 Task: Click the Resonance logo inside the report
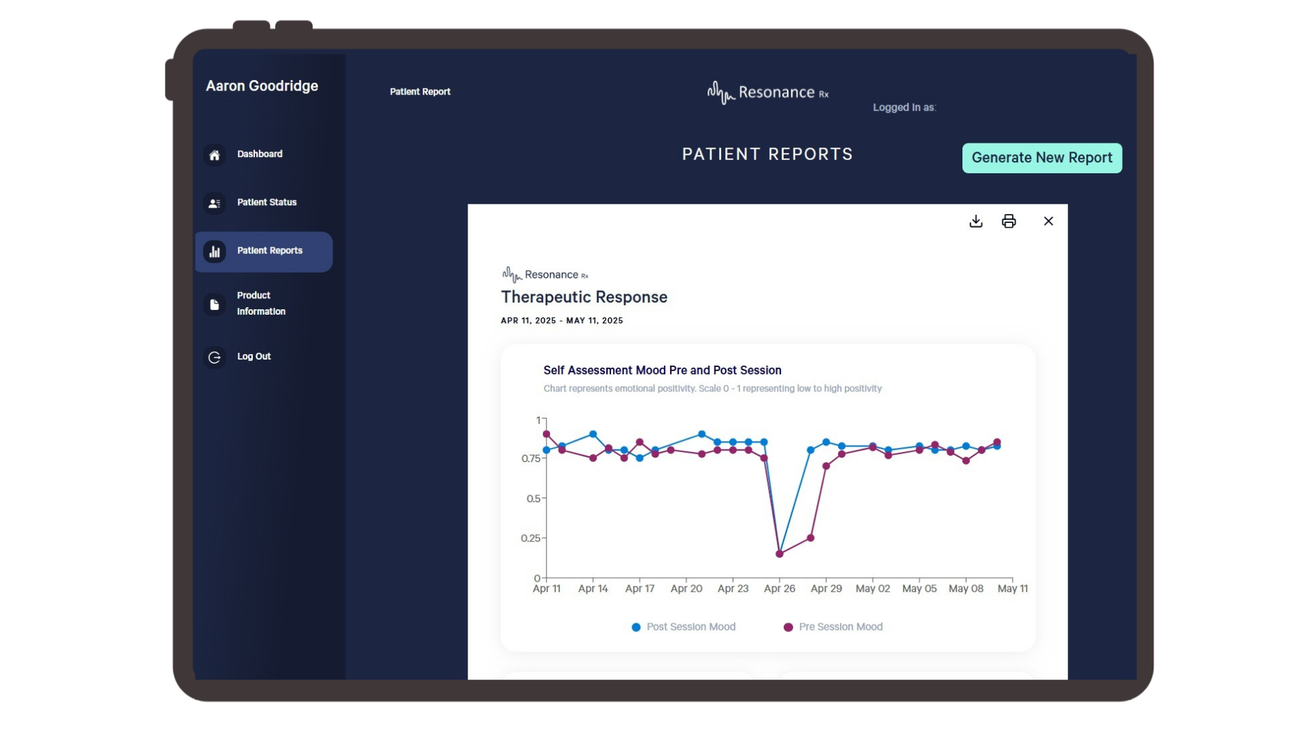[545, 275]
